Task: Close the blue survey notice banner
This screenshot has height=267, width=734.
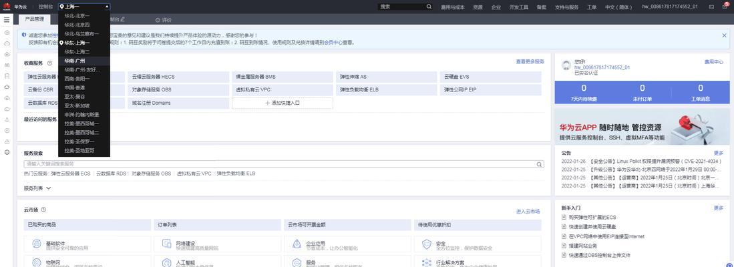Action: click(724, 35)
